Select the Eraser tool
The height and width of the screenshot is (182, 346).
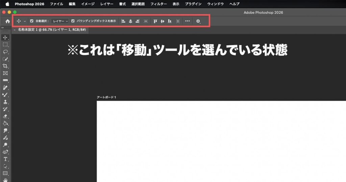coord(5,116)
